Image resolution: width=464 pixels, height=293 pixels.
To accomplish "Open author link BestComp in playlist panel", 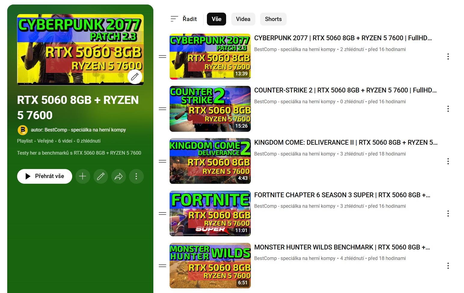I will pyautogui.click(x=78, y=130).
